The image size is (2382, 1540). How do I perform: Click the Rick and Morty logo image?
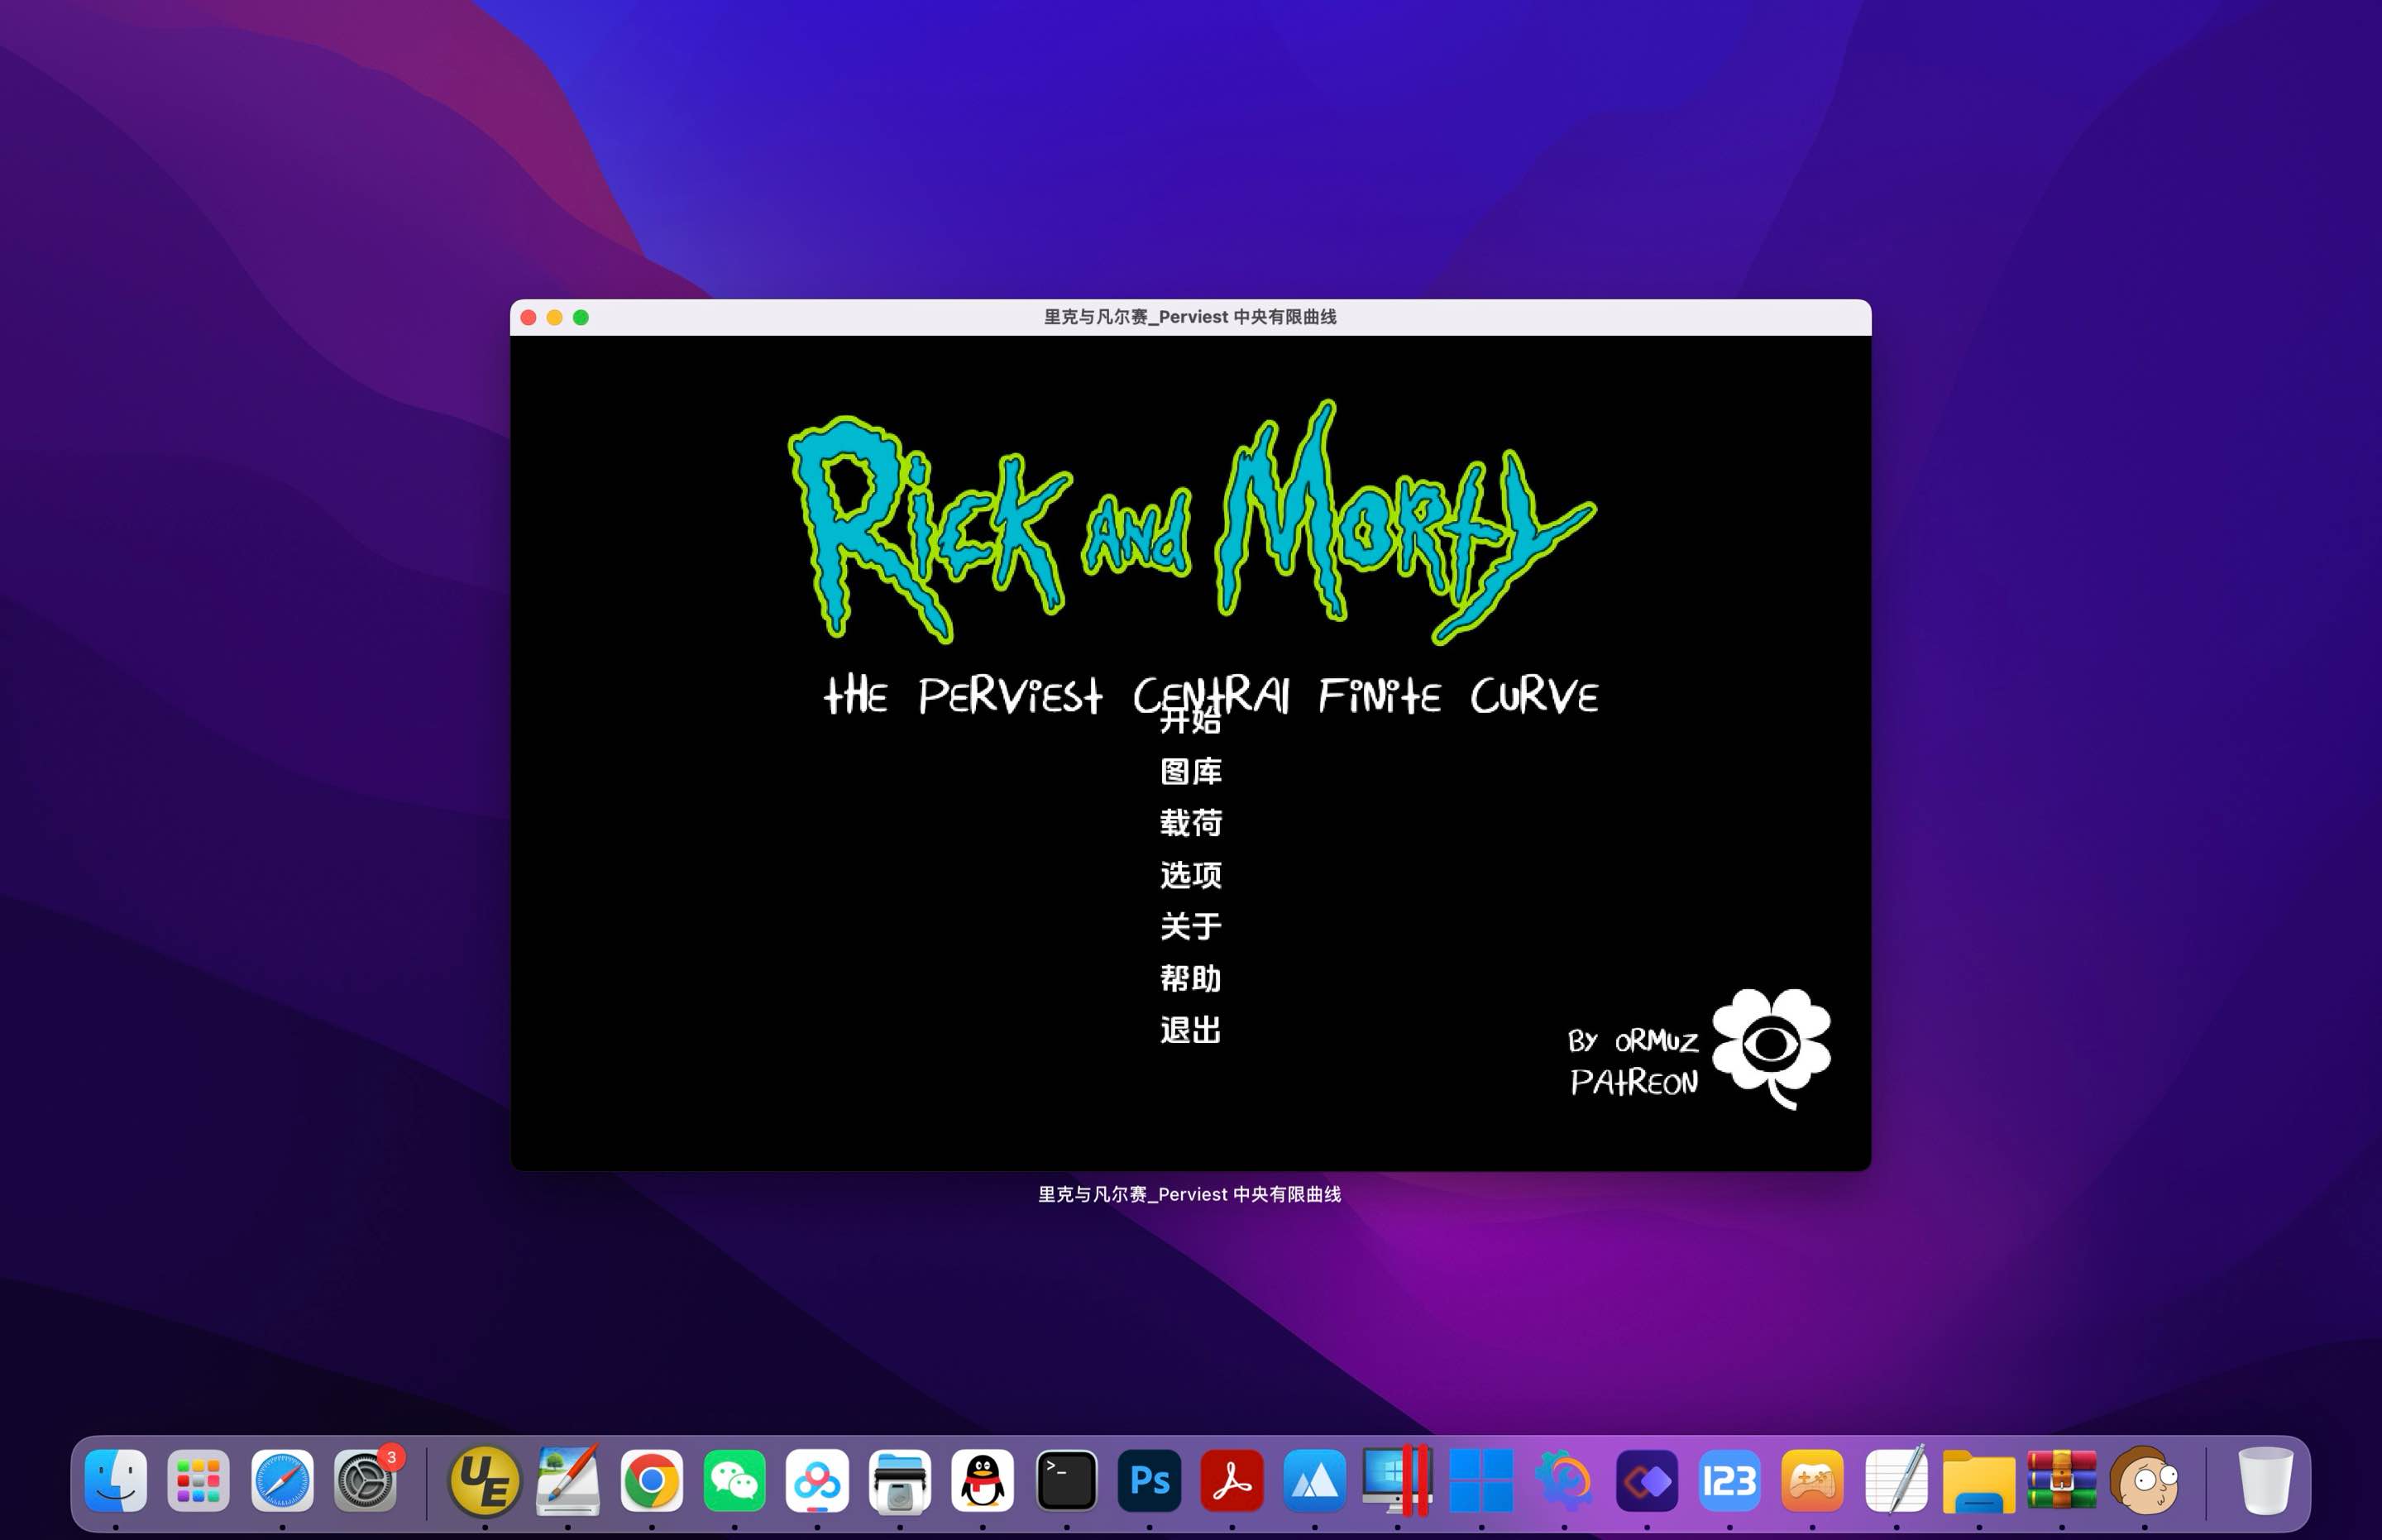(x=1192, y=522)
